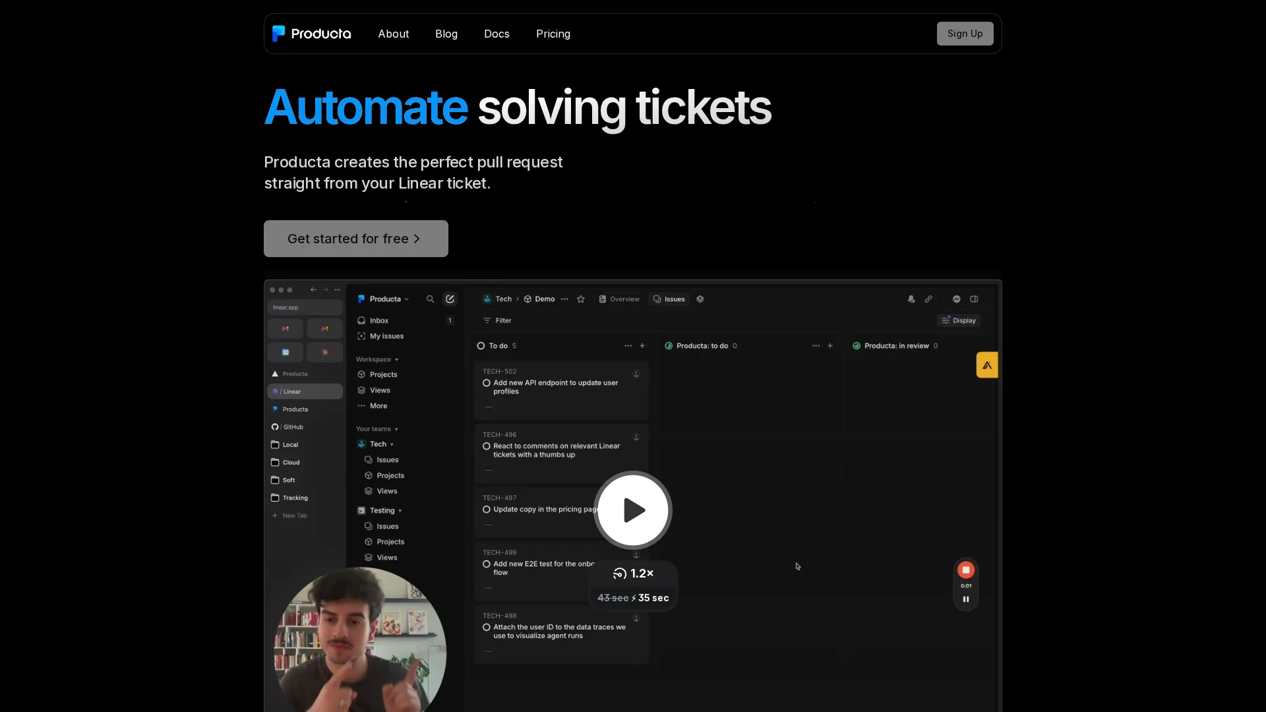The width and height of the screenshot is (1266, 712).
Task: Click the copy link icon
Action: click(x=928, y=299)
